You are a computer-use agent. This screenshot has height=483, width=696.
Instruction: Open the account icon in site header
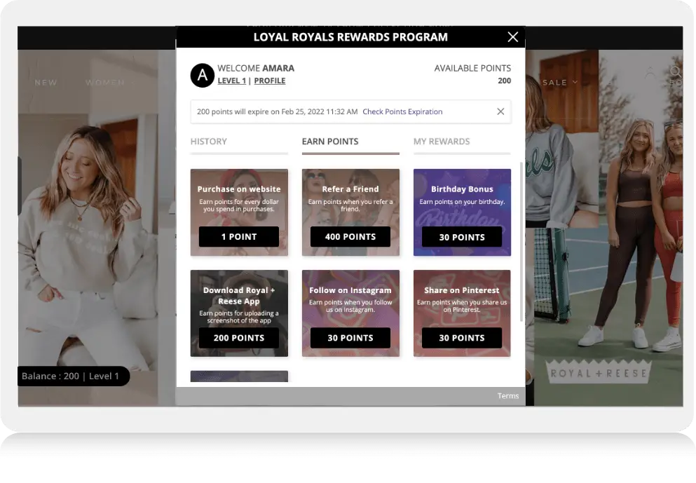click(x=650, y=72)
